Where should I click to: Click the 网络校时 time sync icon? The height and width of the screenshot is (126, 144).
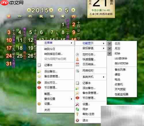[77, 71]
